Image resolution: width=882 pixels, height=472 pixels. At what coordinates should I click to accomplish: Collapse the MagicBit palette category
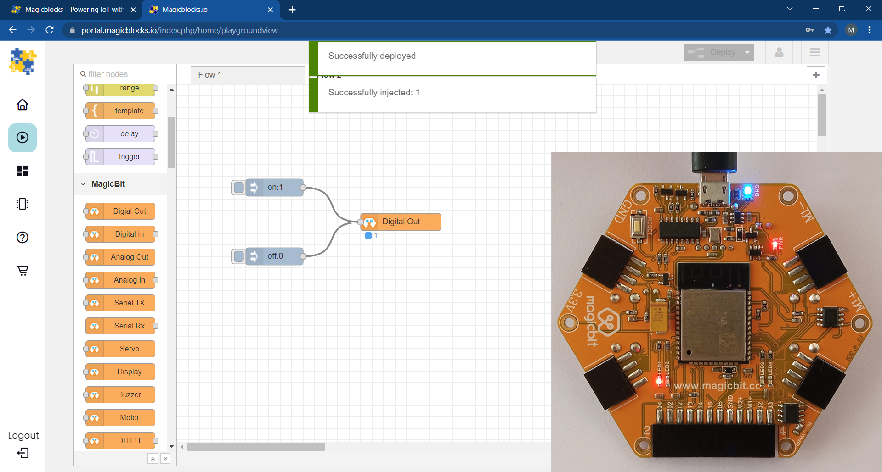pyautogui.click(x=83, y=184)
